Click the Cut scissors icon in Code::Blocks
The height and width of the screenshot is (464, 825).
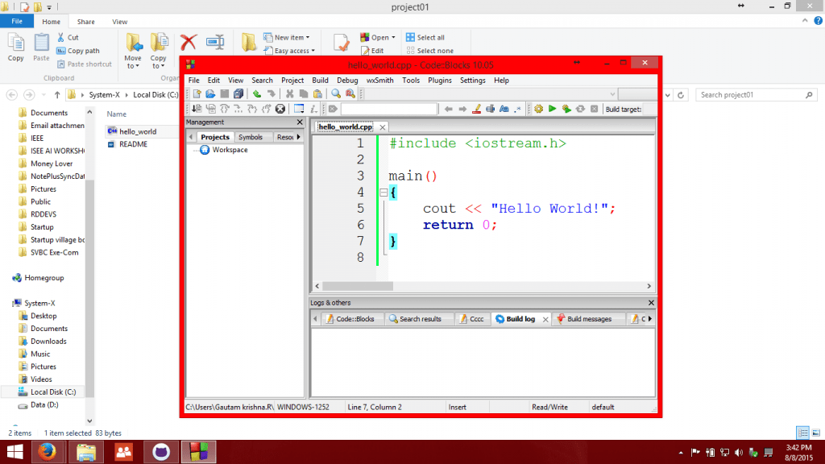pos(289,94)
